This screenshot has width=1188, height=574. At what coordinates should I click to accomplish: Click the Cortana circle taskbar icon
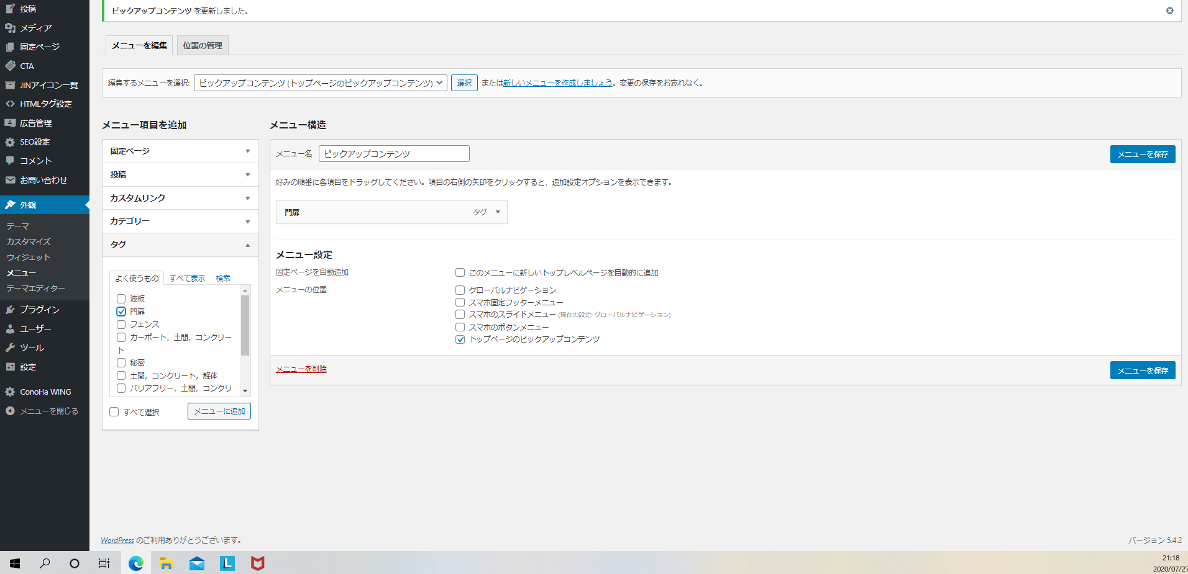point(75,563)
